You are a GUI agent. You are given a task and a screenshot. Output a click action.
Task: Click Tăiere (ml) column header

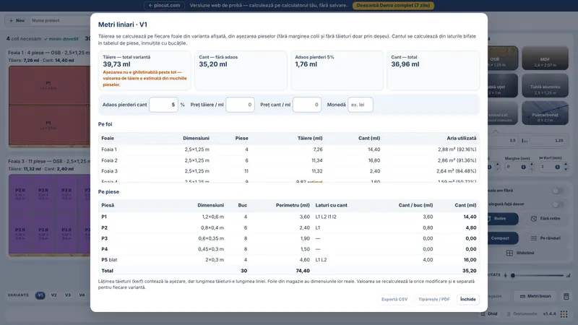pos(310,138)
